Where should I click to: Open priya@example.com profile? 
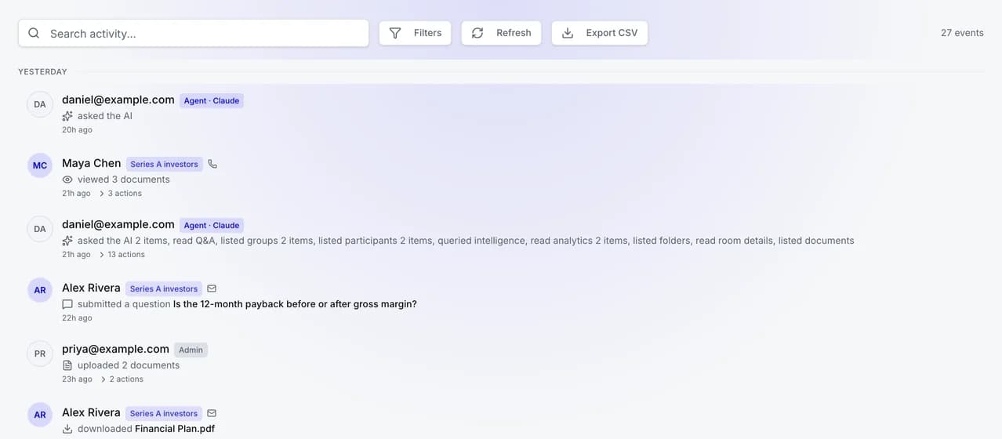pyautogui.click(x=116, y=349)
